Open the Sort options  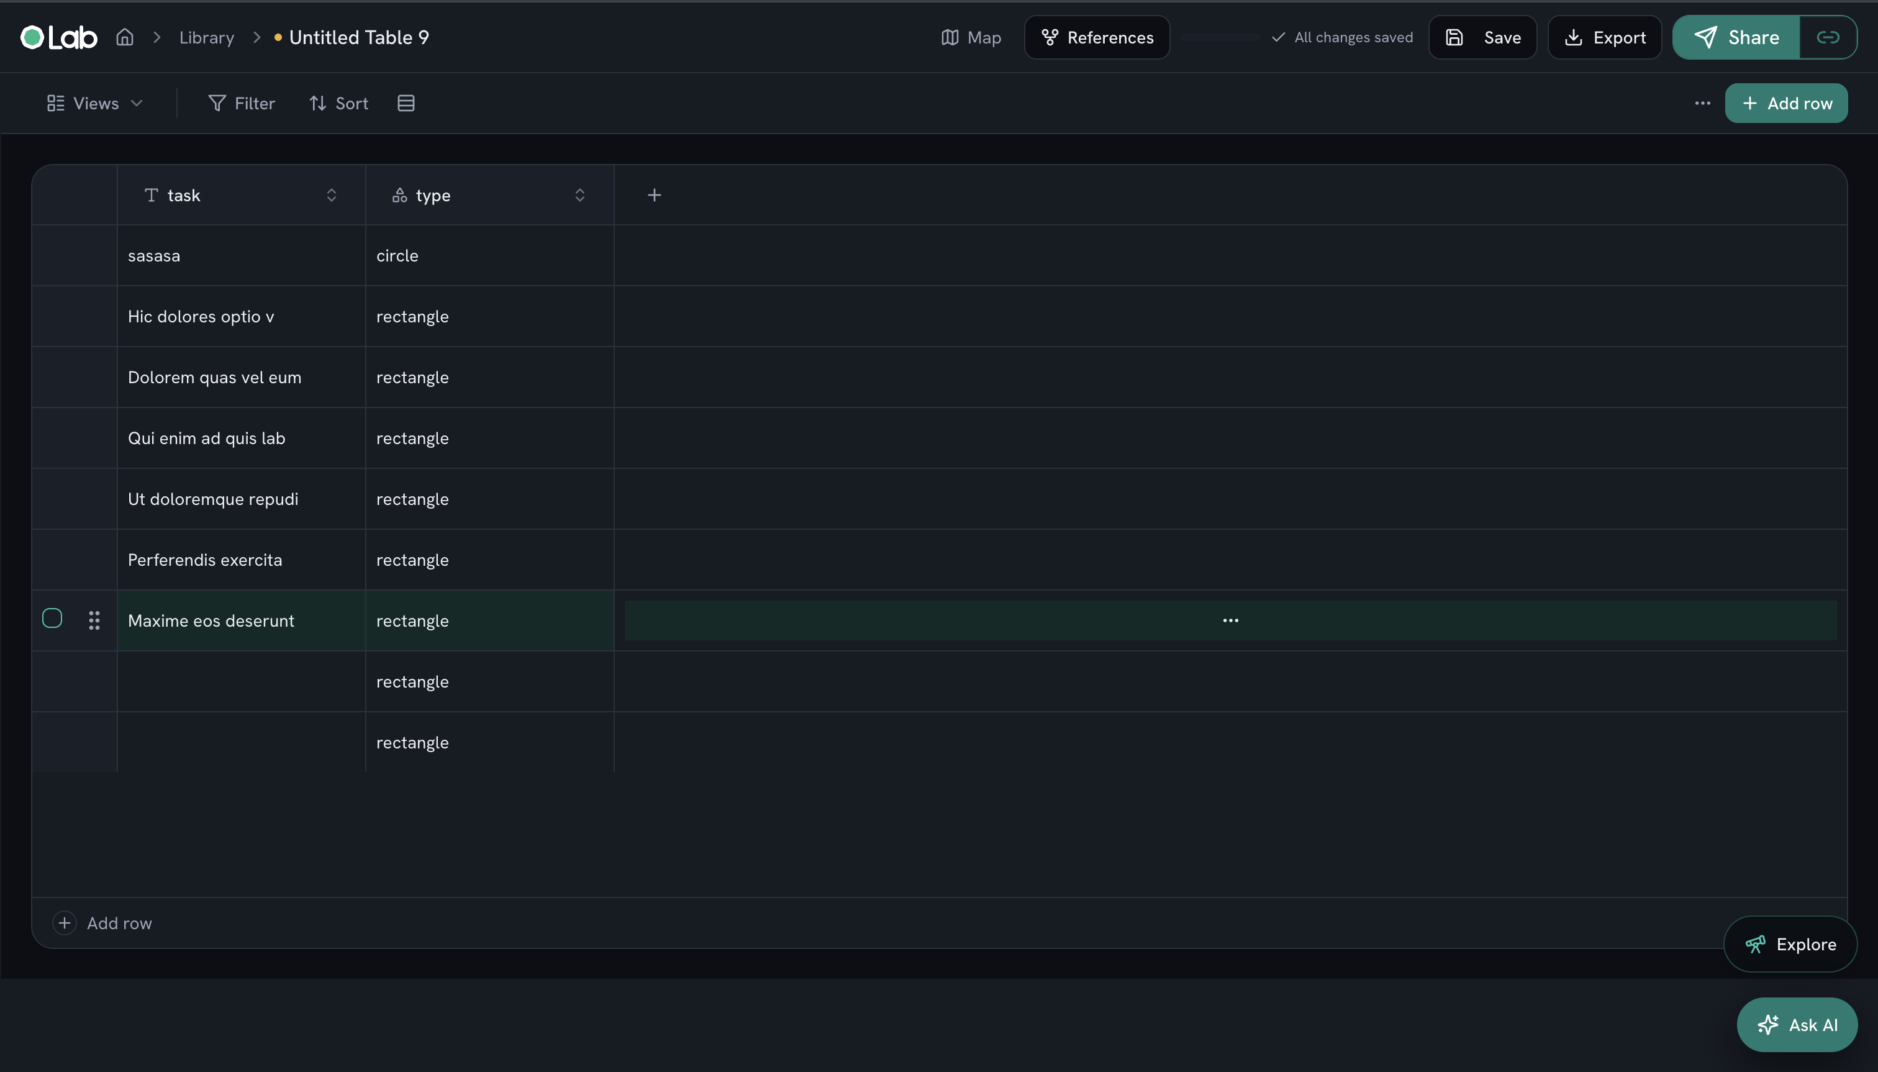(338, 103)
